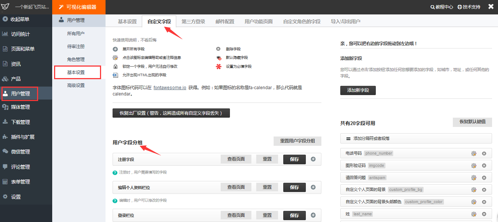
Task: Delete the custom_profile_bg field
Action: click(x=484, y=190)
